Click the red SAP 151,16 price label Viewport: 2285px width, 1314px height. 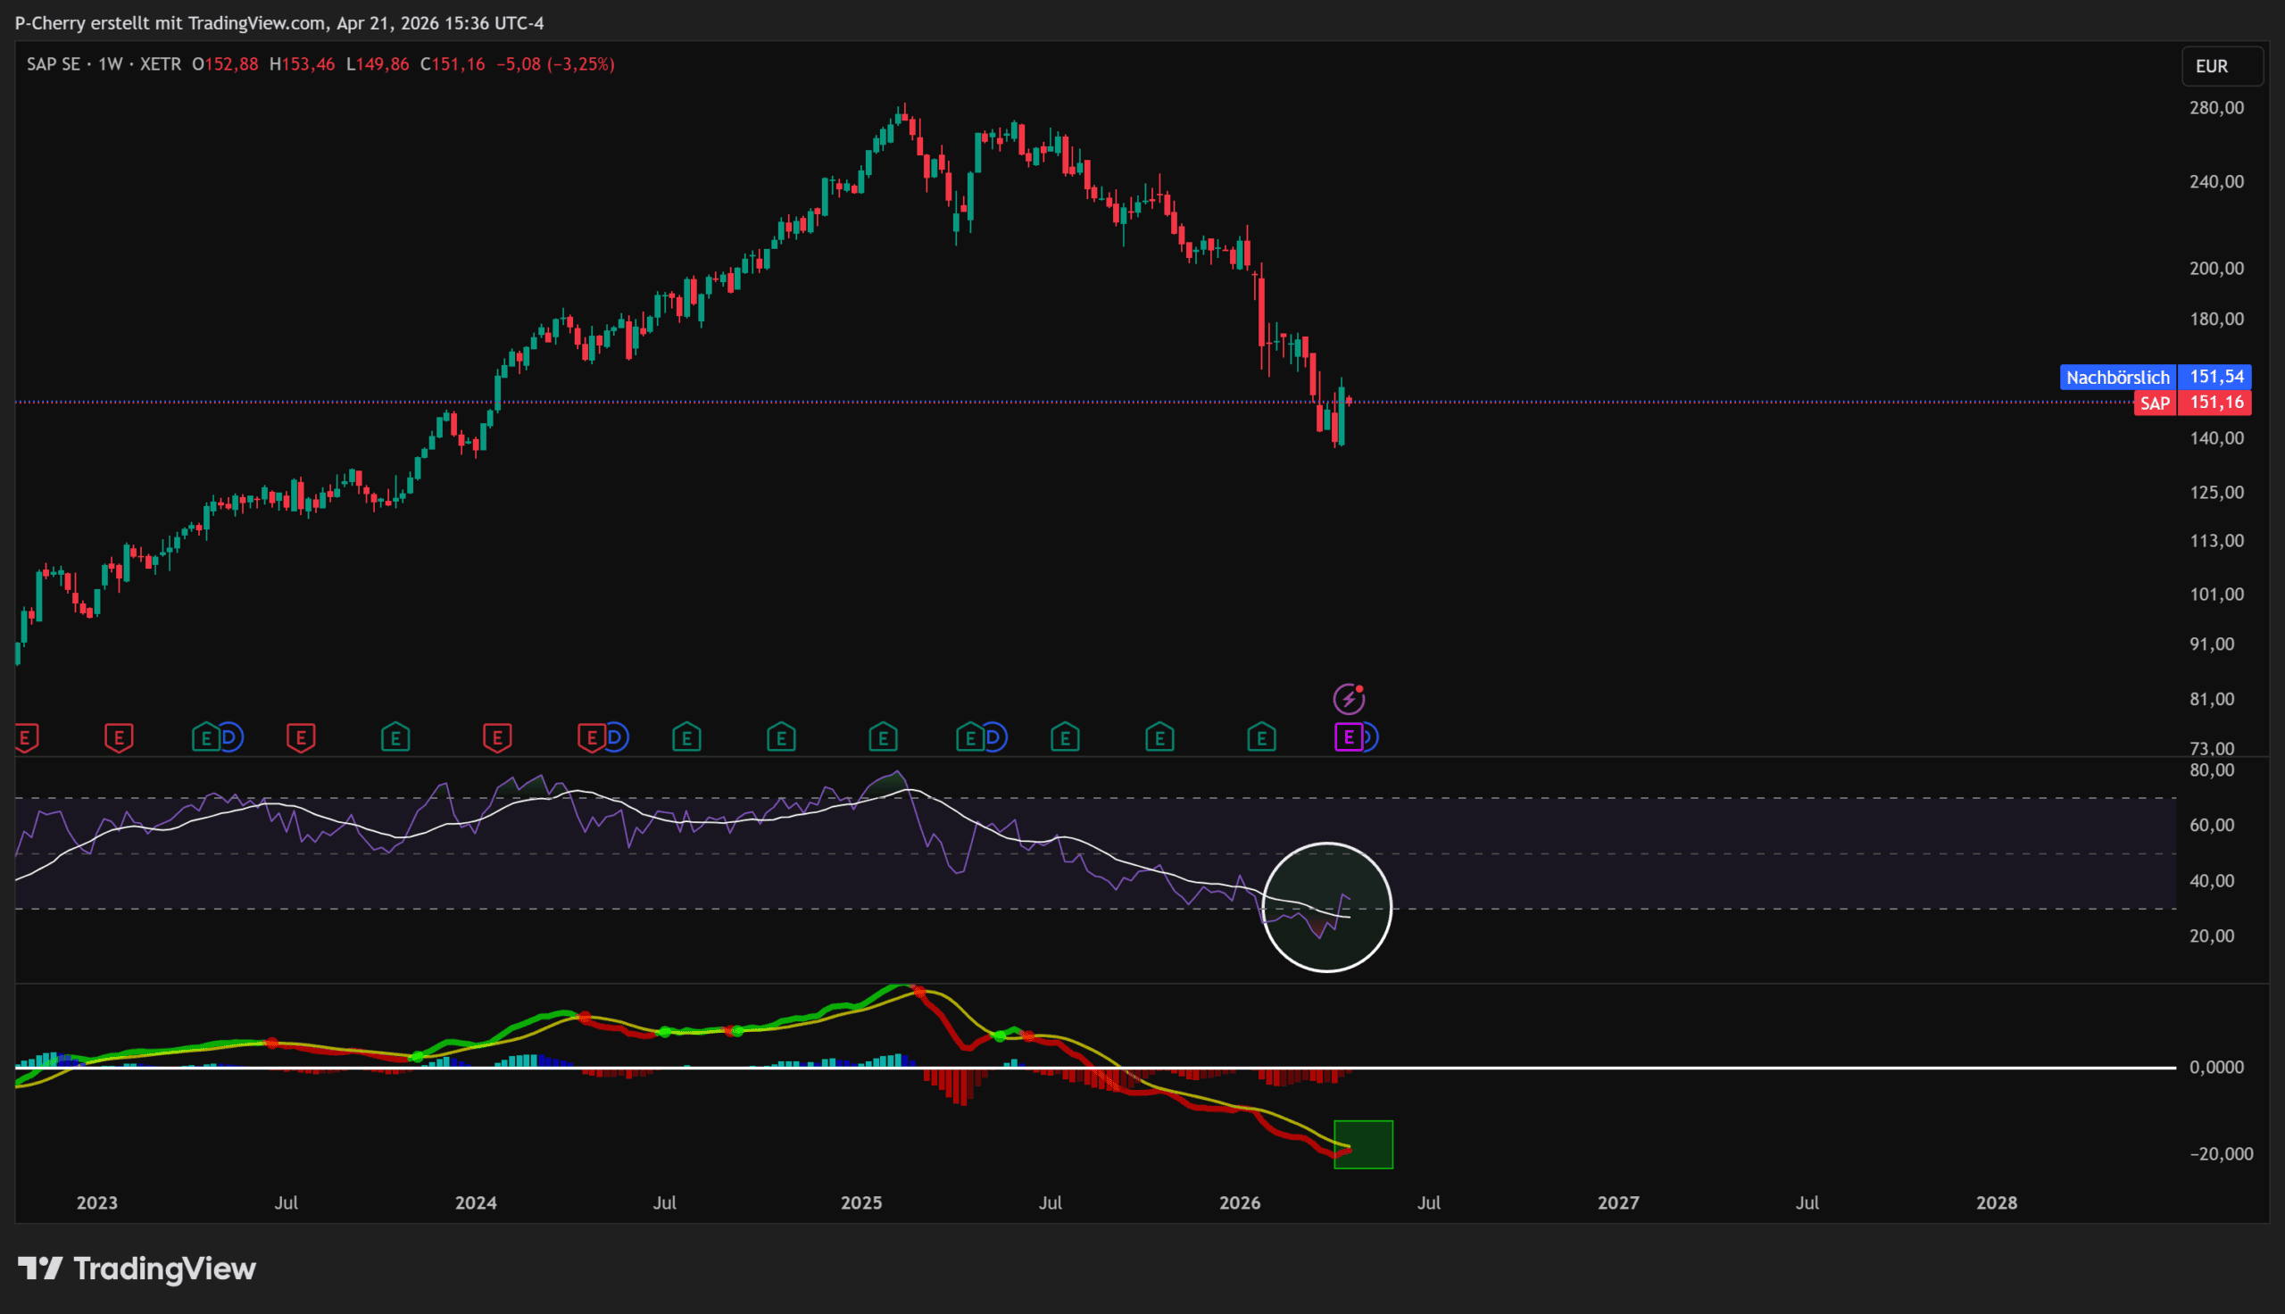pyautogui.click(x=2192, y=403)
